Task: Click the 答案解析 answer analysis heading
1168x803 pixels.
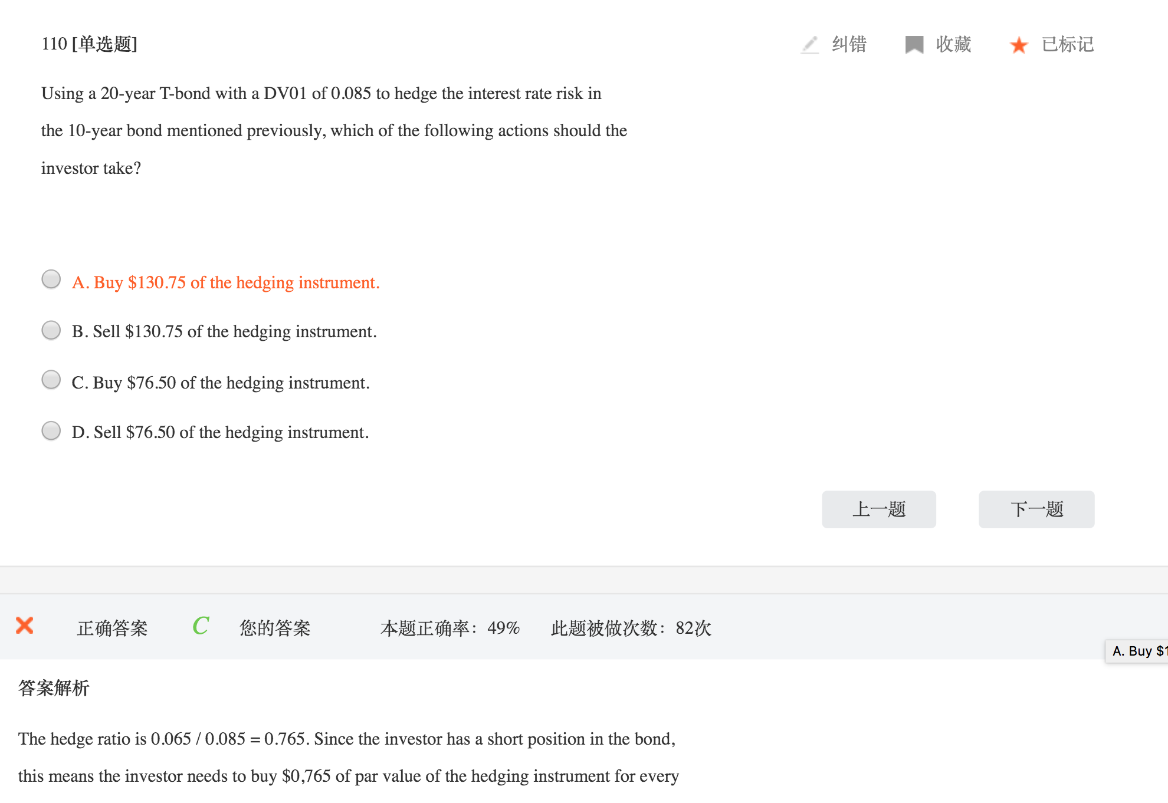Action: [54, 688]
